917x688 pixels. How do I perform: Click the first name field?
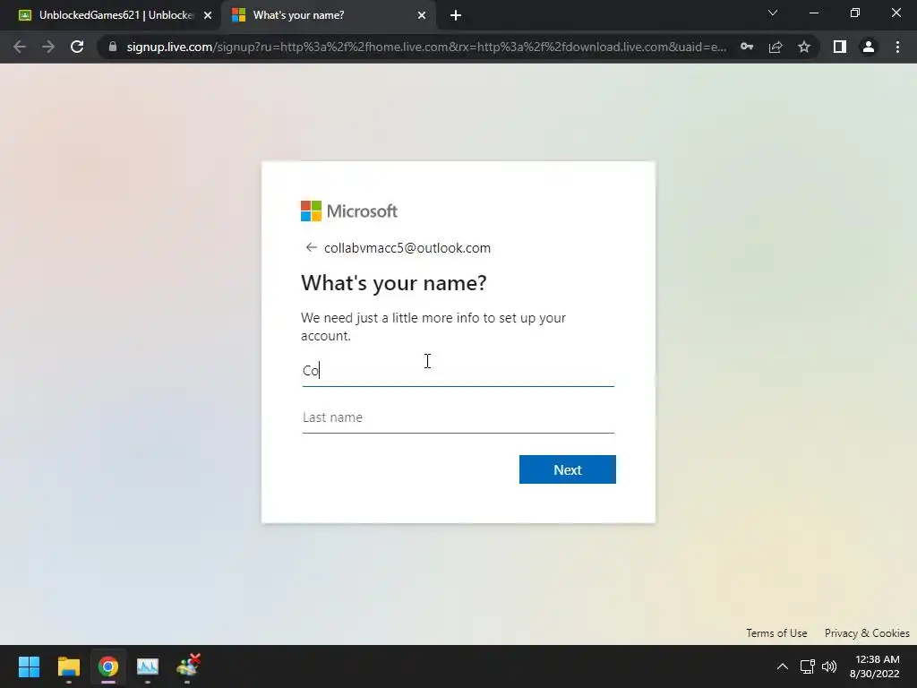(x=458, y=371)
